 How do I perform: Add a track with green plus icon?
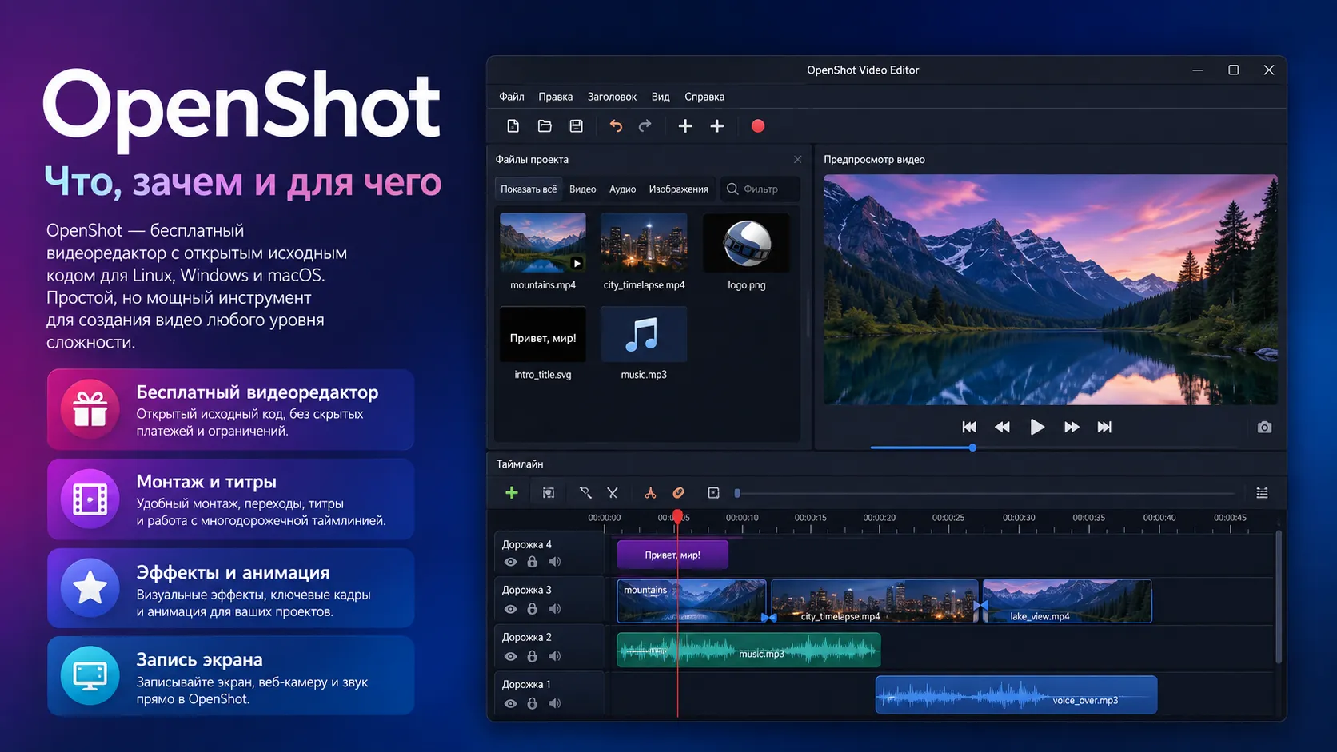tap(512, 493)
